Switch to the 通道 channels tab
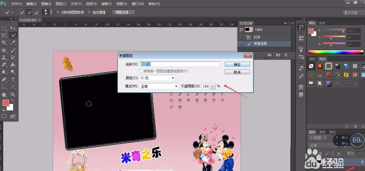This screenshot has width=365, height=171. pos(322,132)
